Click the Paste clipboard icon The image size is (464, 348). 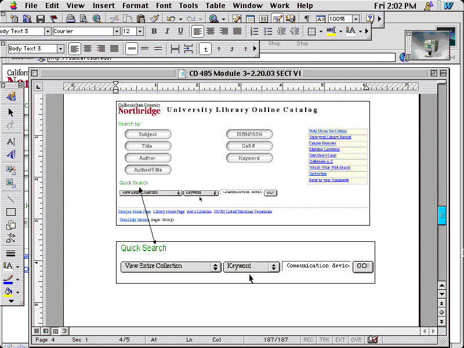click(140, 19)
